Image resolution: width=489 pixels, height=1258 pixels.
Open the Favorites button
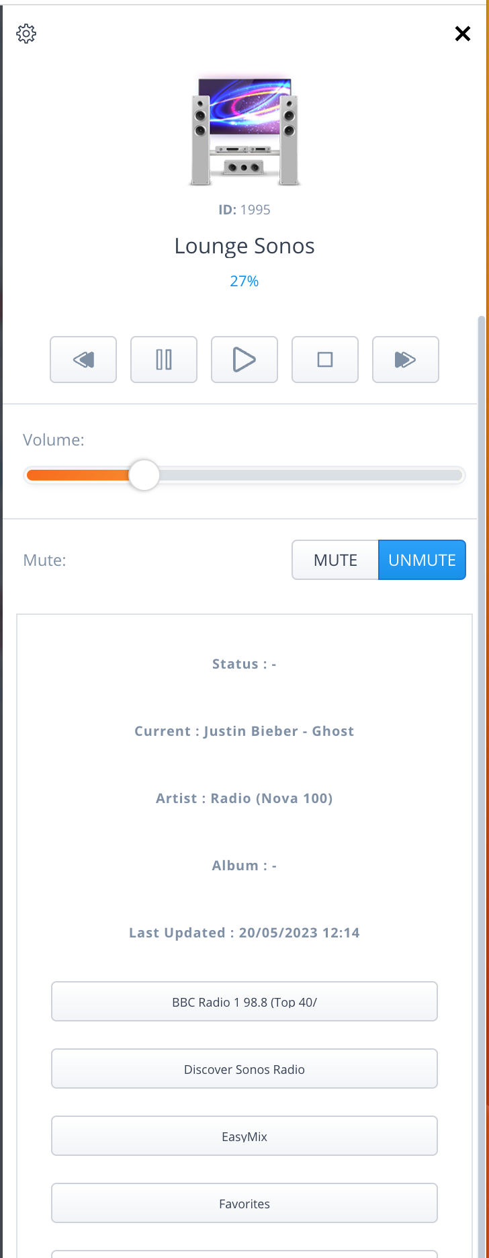(x=244, y=1204)
